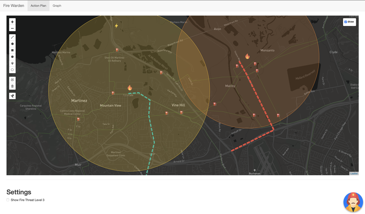Screen dimensions: 365x214
Task: Click the fire icon near Monsanto
Action: [247, 56]
